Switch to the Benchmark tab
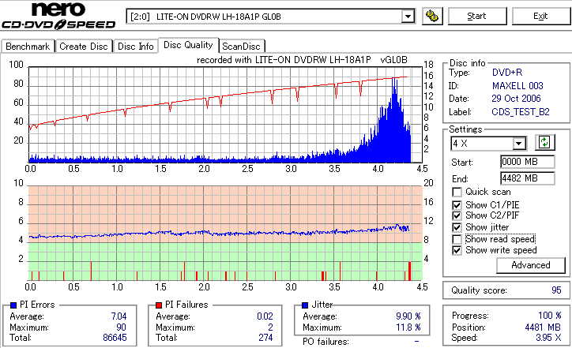This screenshot has width=572, height=348. tap(28, 47)
